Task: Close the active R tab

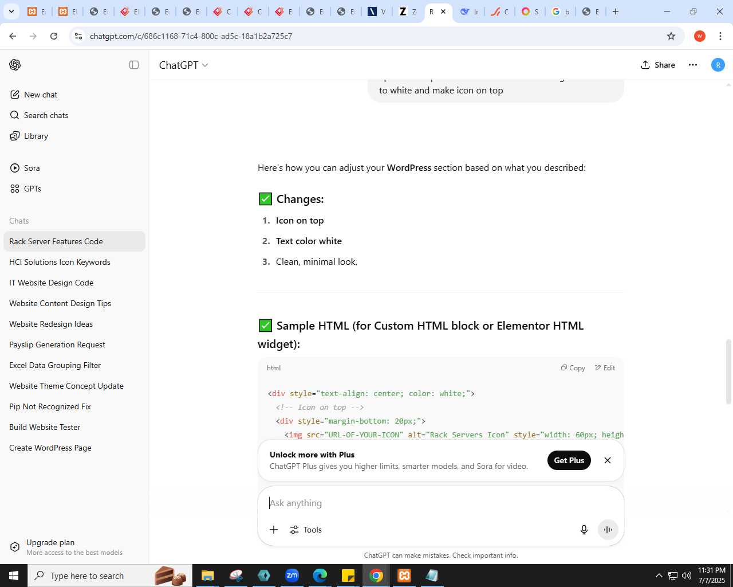Action: point(443,11)
